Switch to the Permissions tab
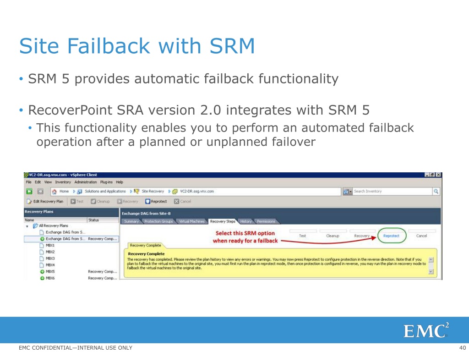469x352 pixels. coord(266,221)
